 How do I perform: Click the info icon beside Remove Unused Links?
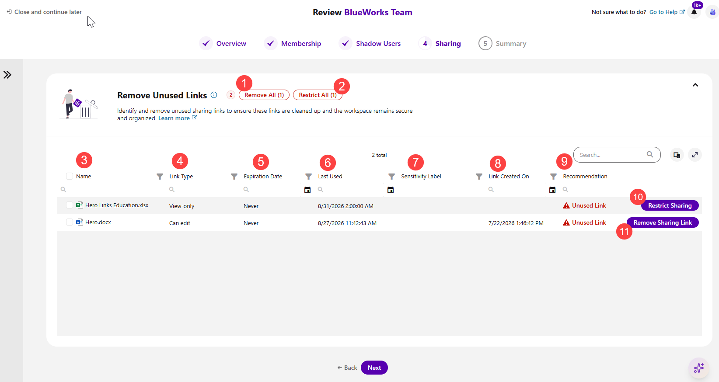click(x=214, y=95)
